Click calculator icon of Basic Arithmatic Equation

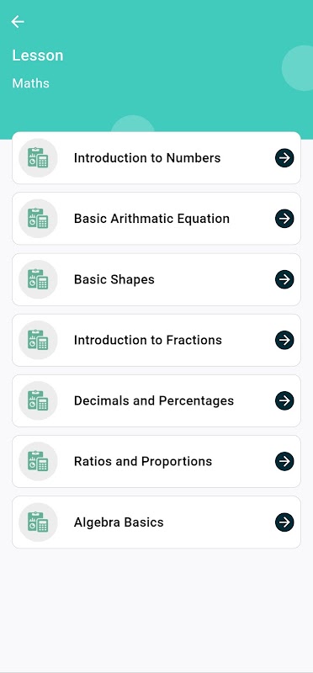coord(38,219)
